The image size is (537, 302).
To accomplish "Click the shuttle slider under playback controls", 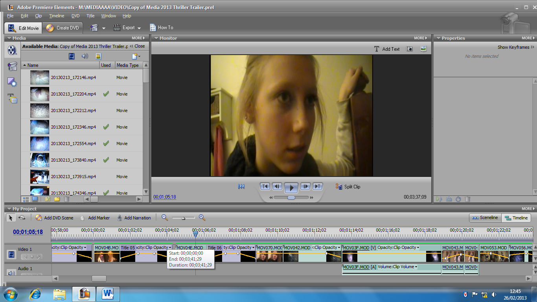I will tap(291, 197).
